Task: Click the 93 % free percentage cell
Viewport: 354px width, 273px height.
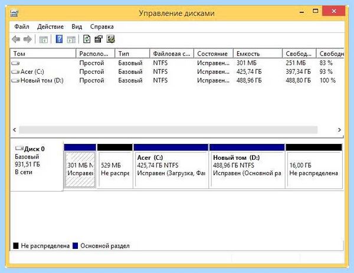Action: click(326, 72)
